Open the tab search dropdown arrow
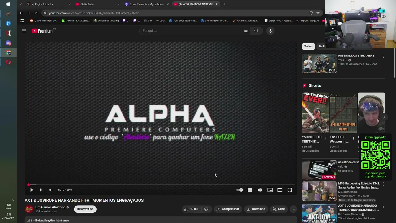 [21, 4]
